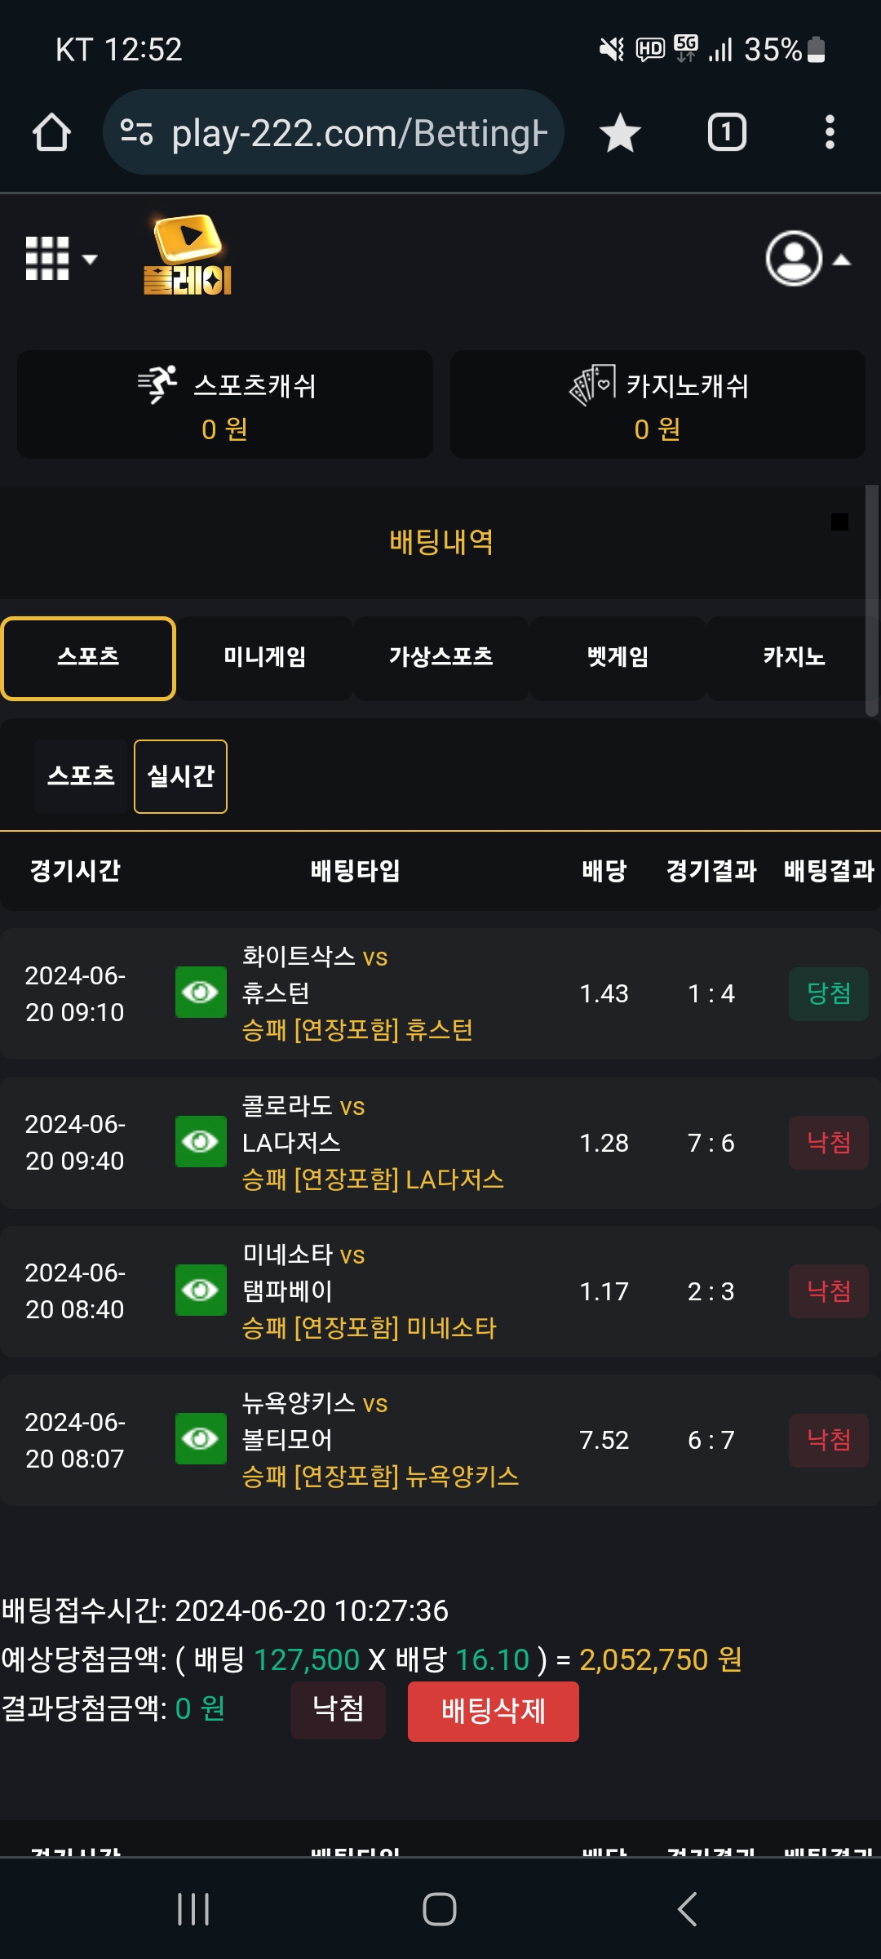Switch to the 미니게임 tab
Viewport: 881px width, 1959px height.
click(x=265, y=658)
